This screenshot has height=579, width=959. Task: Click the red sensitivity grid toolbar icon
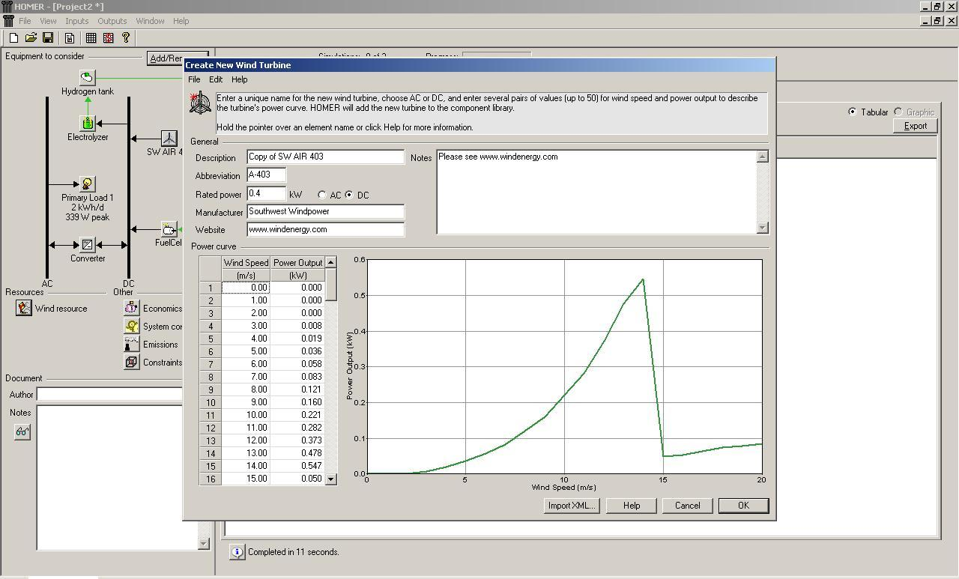[x=109, y=37]
